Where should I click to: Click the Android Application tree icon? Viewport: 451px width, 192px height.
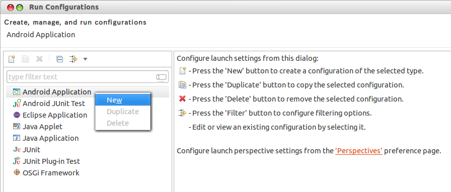17,92
